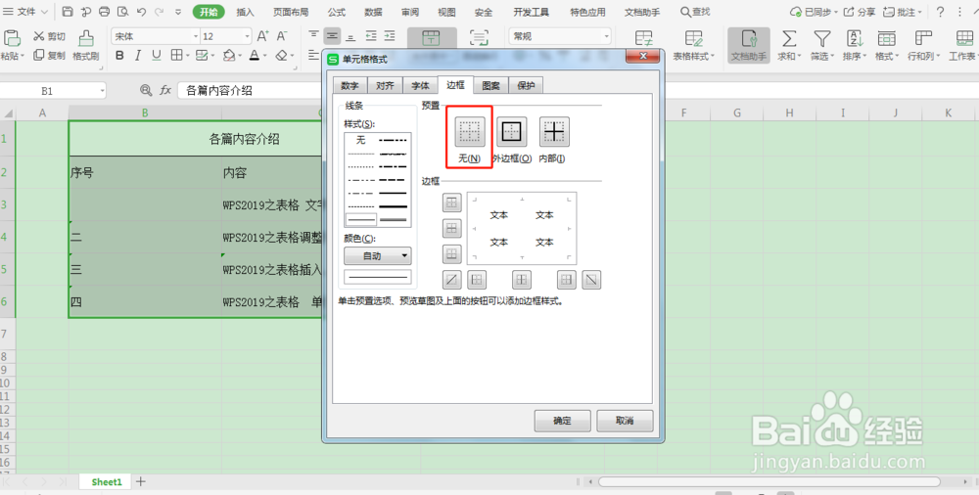Click the AutoSum (求和) icon
Image resolution: width=979 pixels, height=495 pixels.
coord(789,39)
